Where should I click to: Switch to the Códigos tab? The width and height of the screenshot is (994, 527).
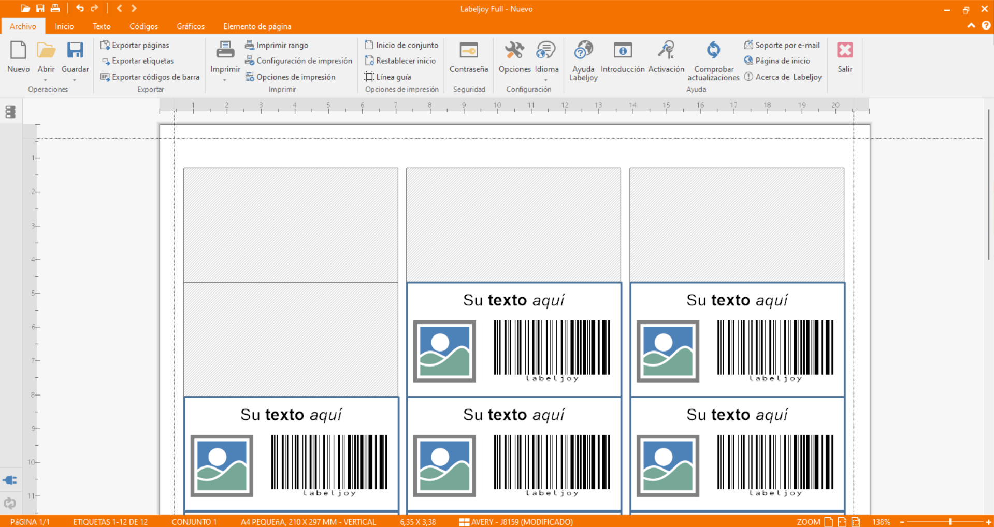pyautogui.click(x=143, y=26)
